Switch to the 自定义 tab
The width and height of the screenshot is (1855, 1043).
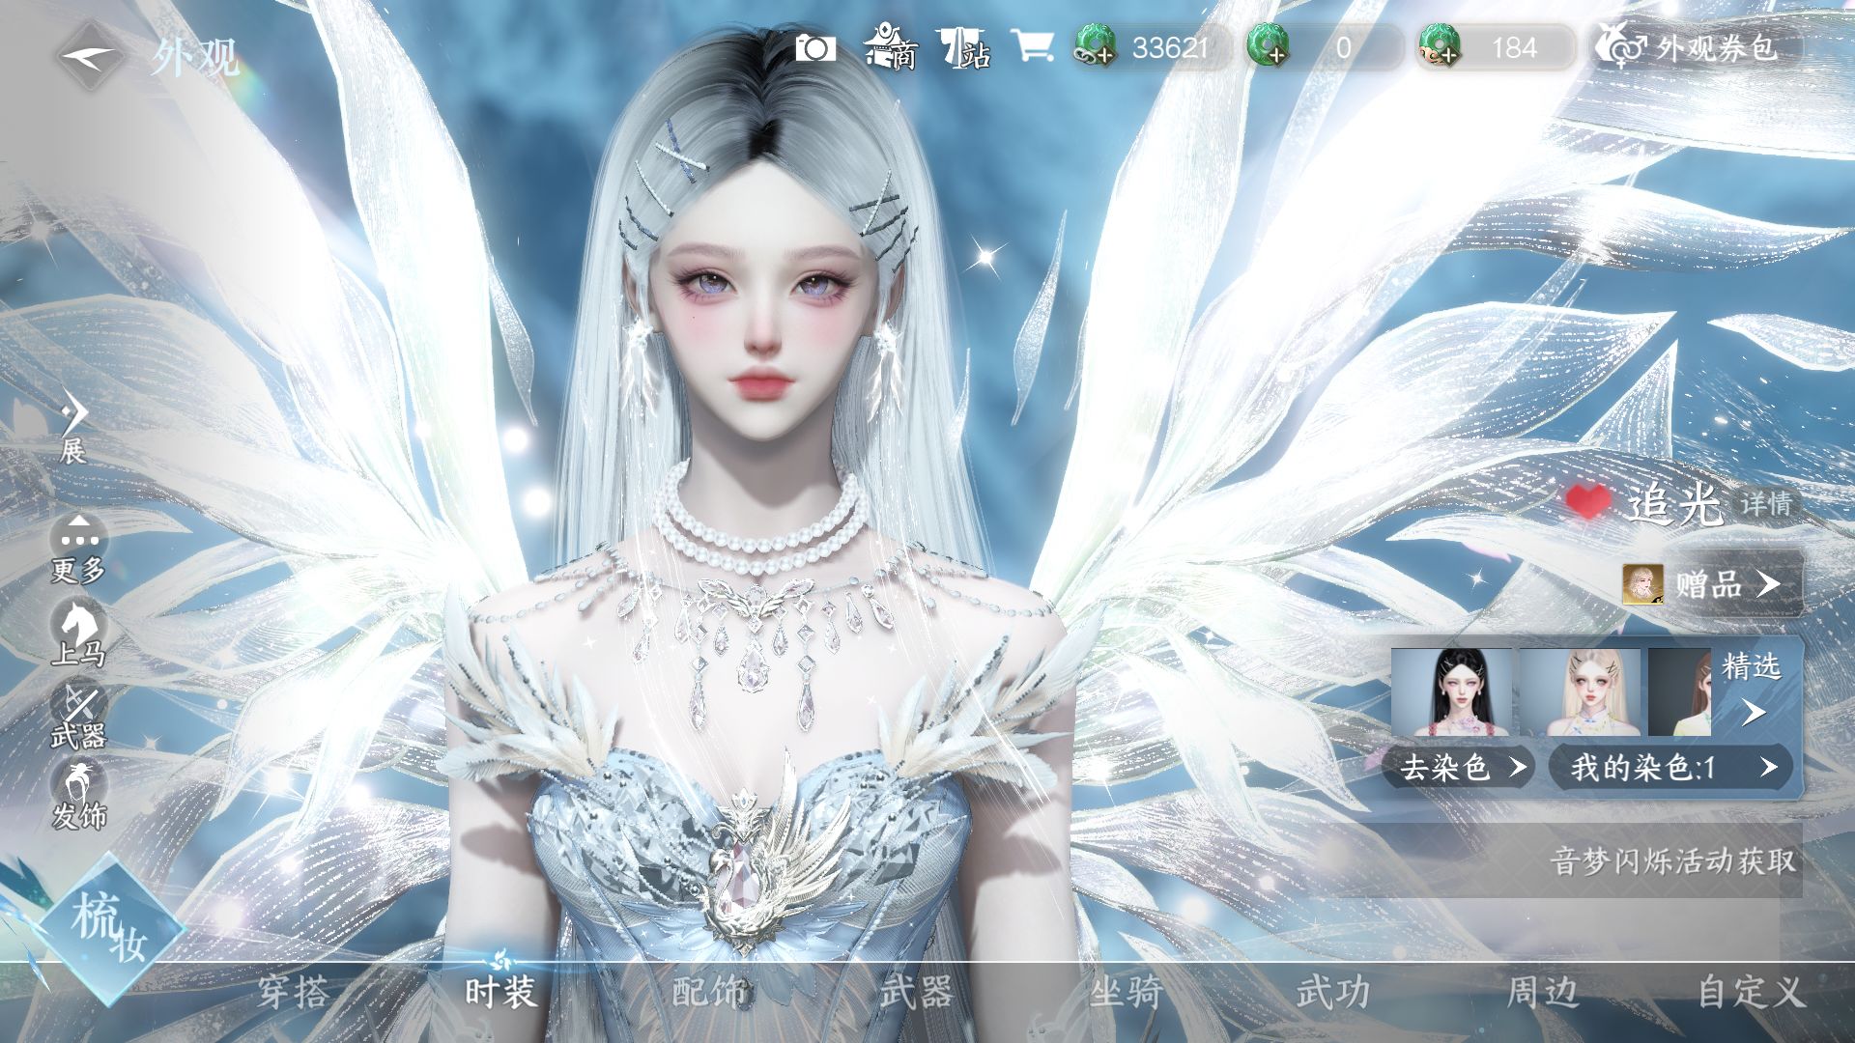[x=1751, y=993]
